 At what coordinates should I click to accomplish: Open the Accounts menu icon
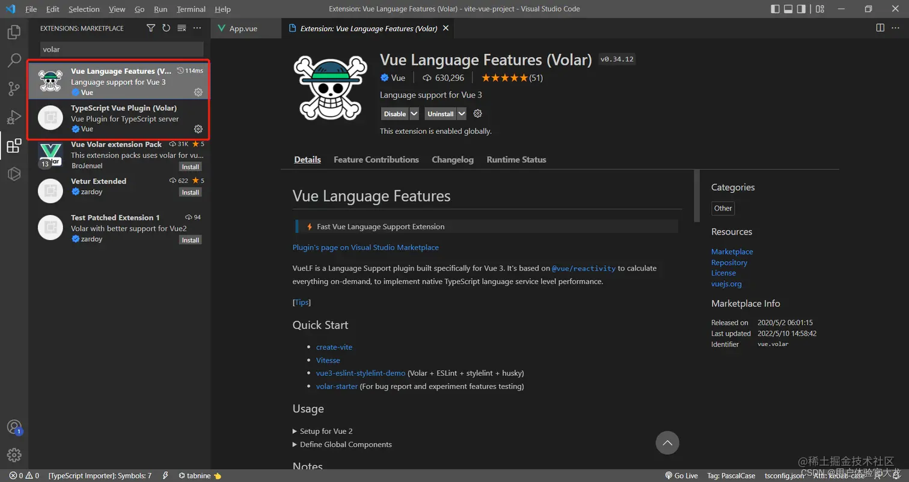pyautogui.click(x=14, y=427)
